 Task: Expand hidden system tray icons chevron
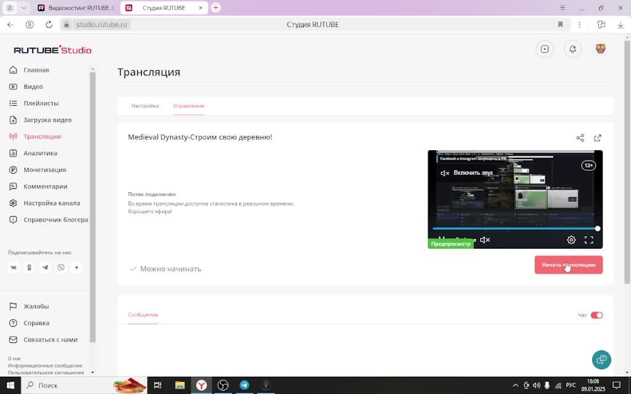[516, 385]
